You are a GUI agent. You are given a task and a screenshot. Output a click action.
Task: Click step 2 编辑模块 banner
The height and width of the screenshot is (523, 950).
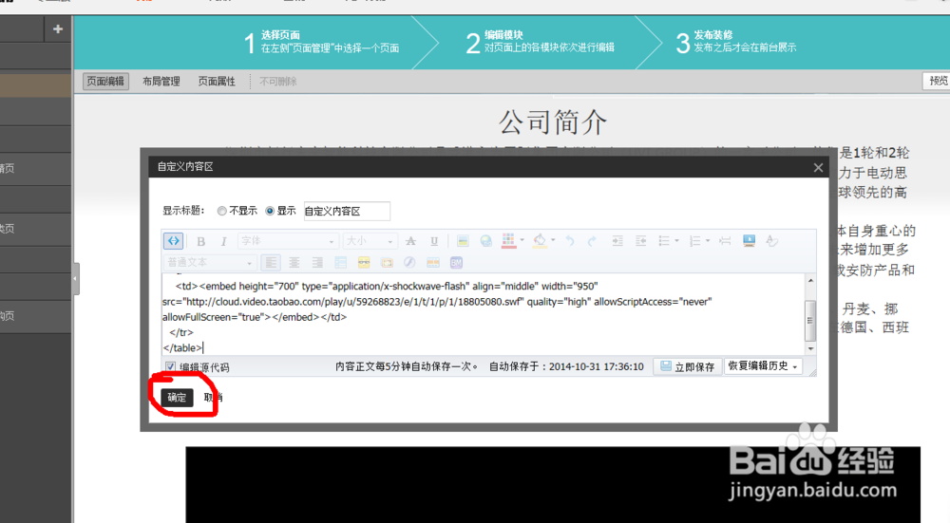(541, 43)
